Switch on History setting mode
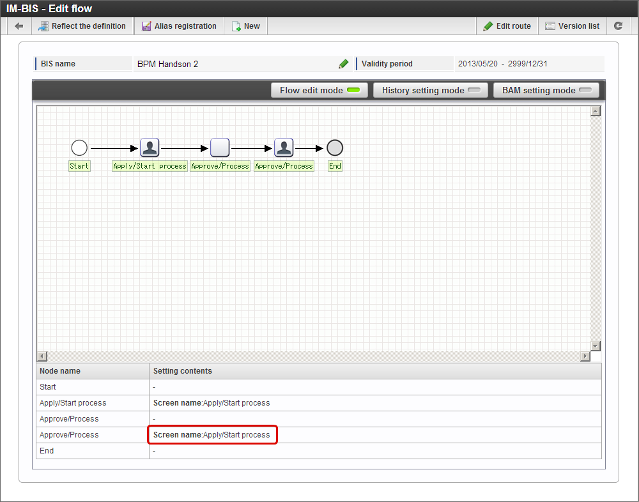 pyautogui.click(x=431, y=90)
